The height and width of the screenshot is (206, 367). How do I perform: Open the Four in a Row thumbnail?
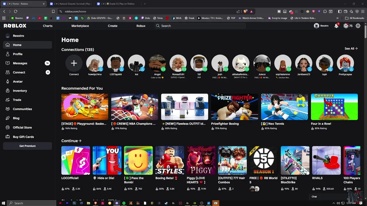pyautogui.click(x=334, y=107)
